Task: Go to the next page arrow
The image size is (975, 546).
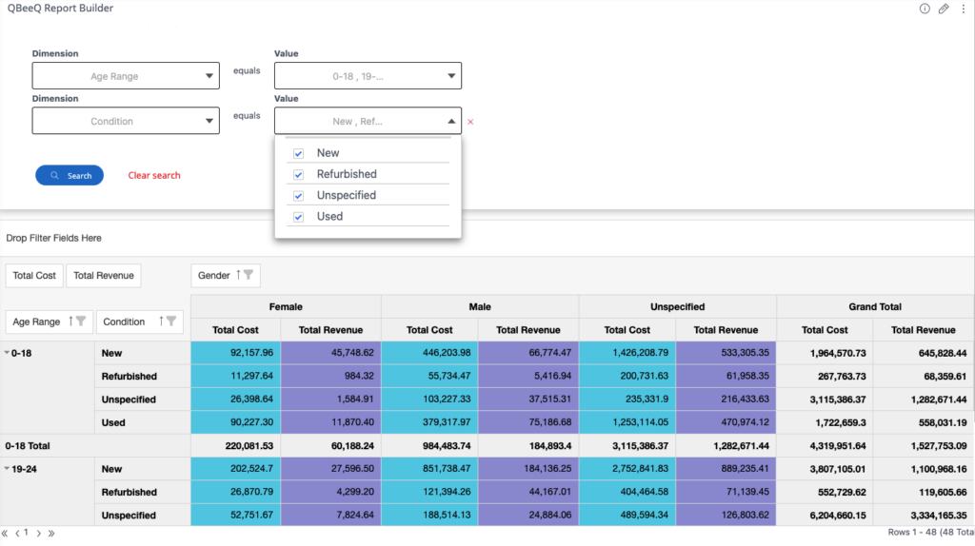Action: pos(38,534)
